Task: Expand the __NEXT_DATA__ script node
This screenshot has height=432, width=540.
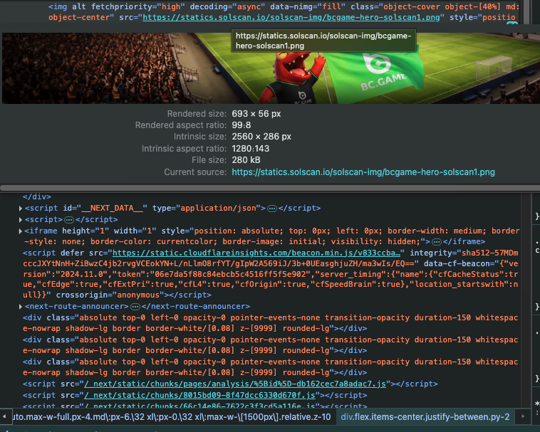Action: coord(21,209)
